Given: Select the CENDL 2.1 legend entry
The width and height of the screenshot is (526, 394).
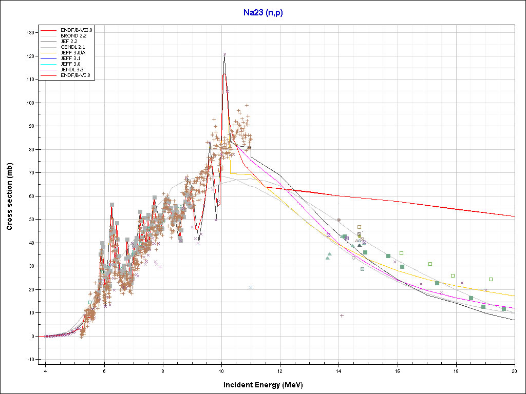Looking at the screenshot, I should coord(72,47).
